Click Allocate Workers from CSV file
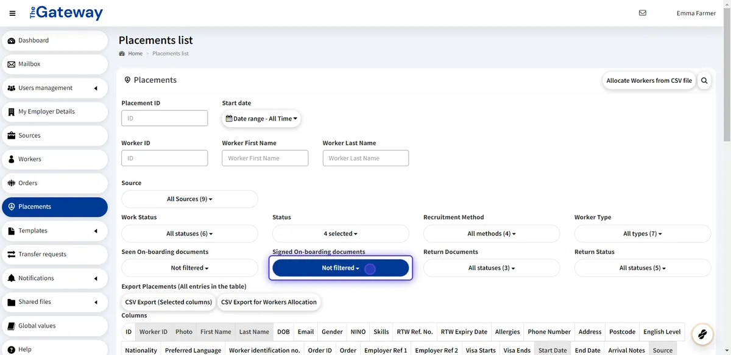 (649, 80)
